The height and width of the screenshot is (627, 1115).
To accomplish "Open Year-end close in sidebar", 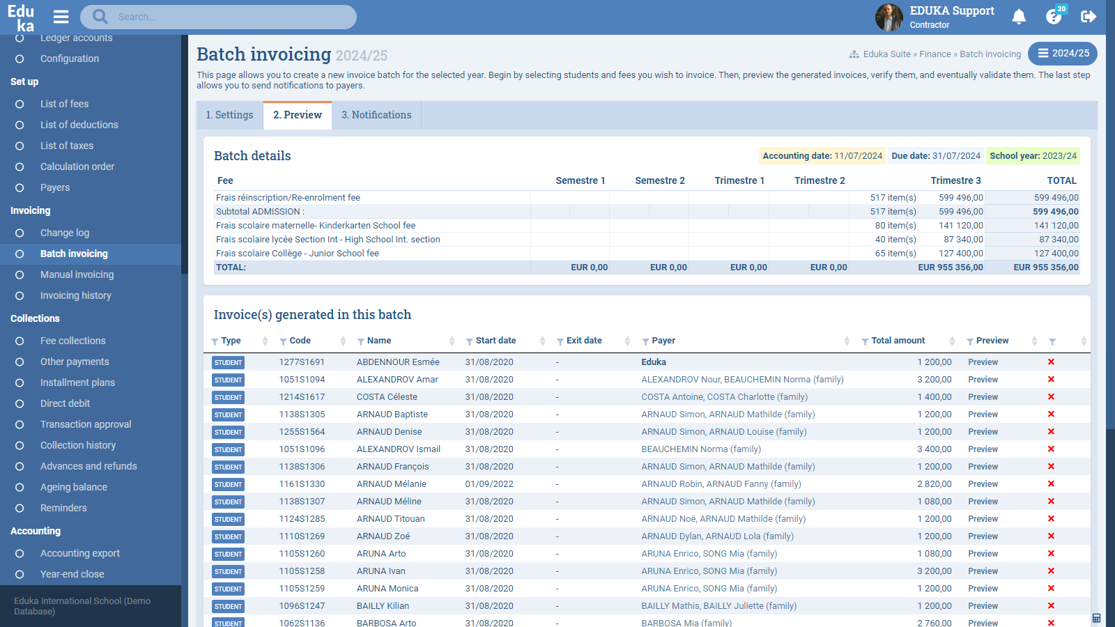I will pos(72,574).
